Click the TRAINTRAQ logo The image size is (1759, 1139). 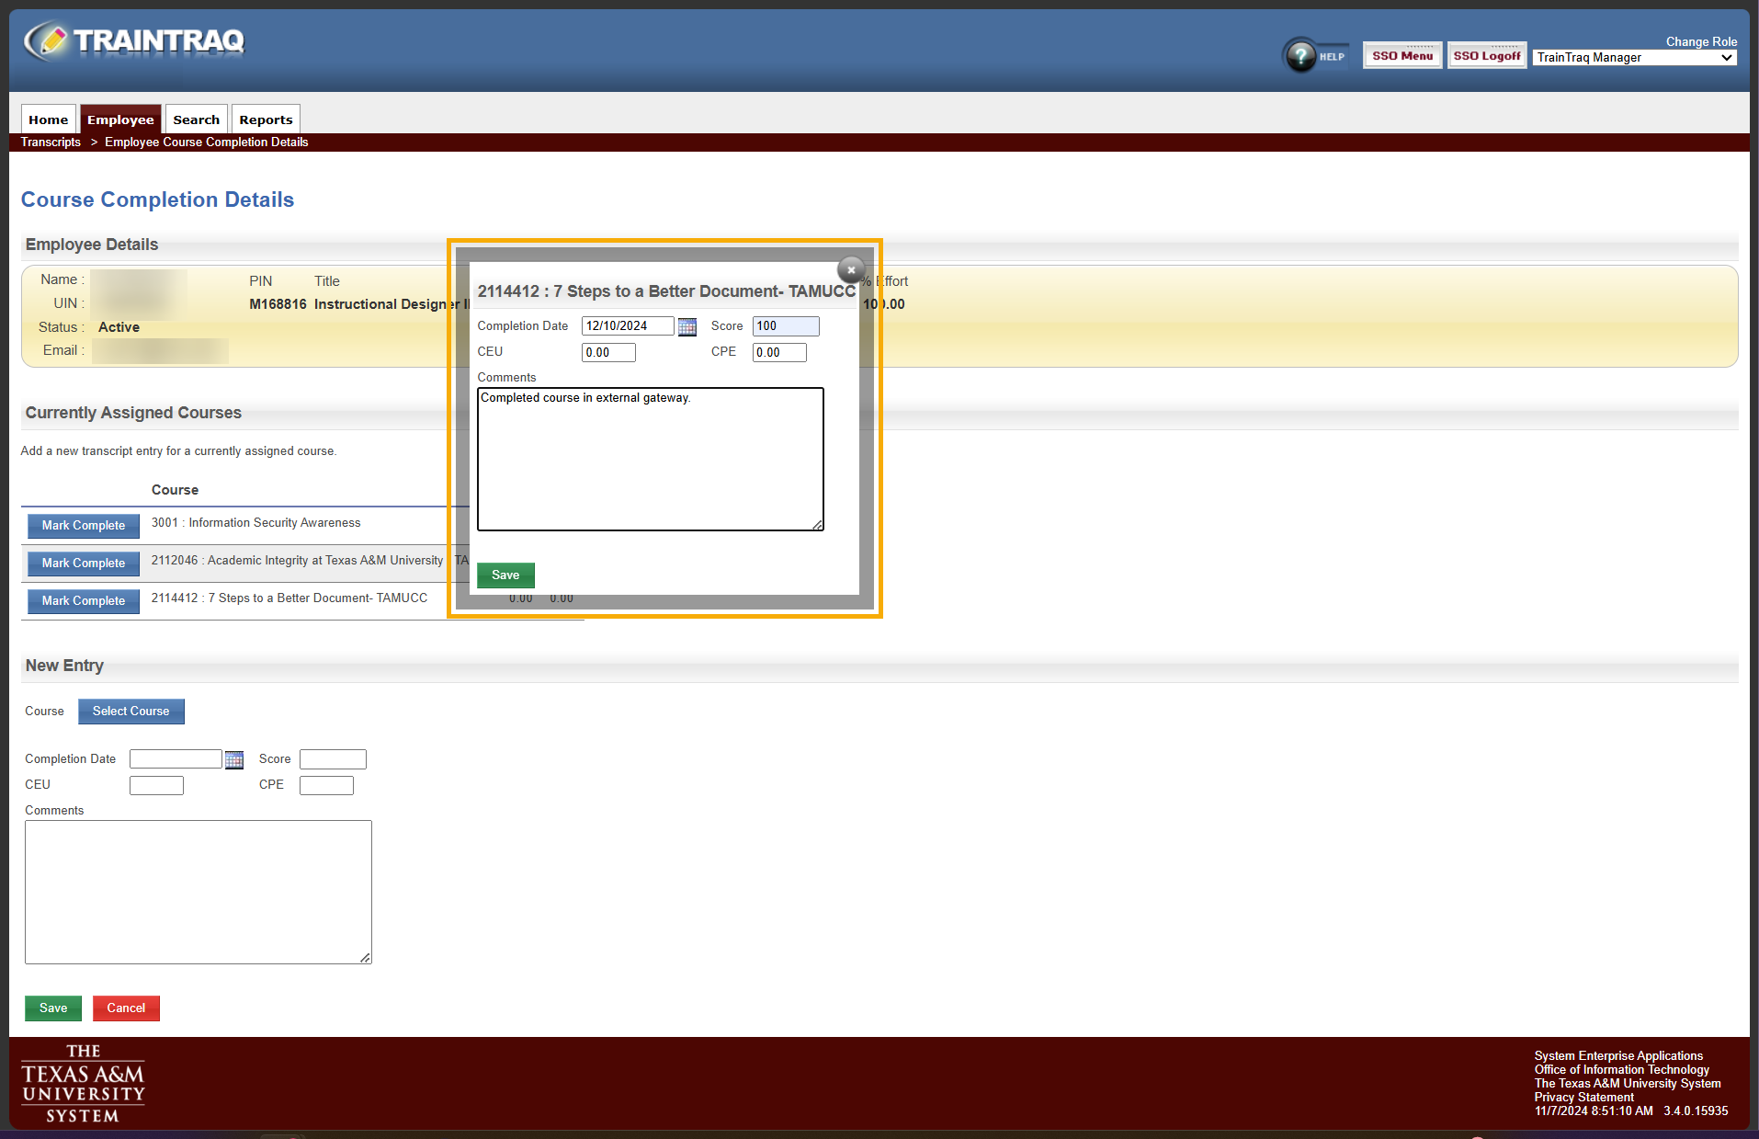pyautogui.click(x=132, y=40)
